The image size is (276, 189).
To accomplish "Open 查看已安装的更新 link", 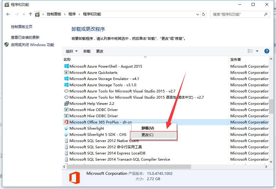I will click(25, 37).
